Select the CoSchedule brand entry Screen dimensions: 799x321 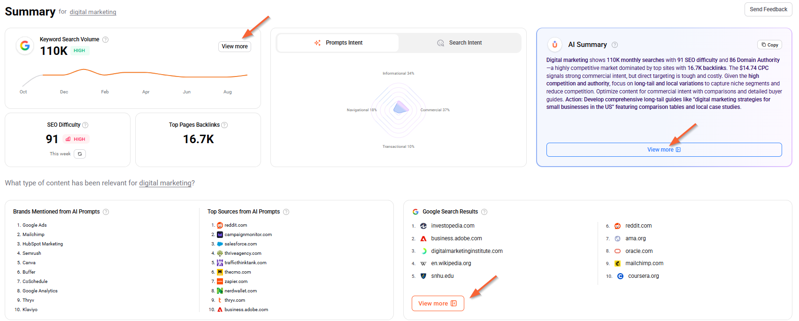(x=35, y=282)
